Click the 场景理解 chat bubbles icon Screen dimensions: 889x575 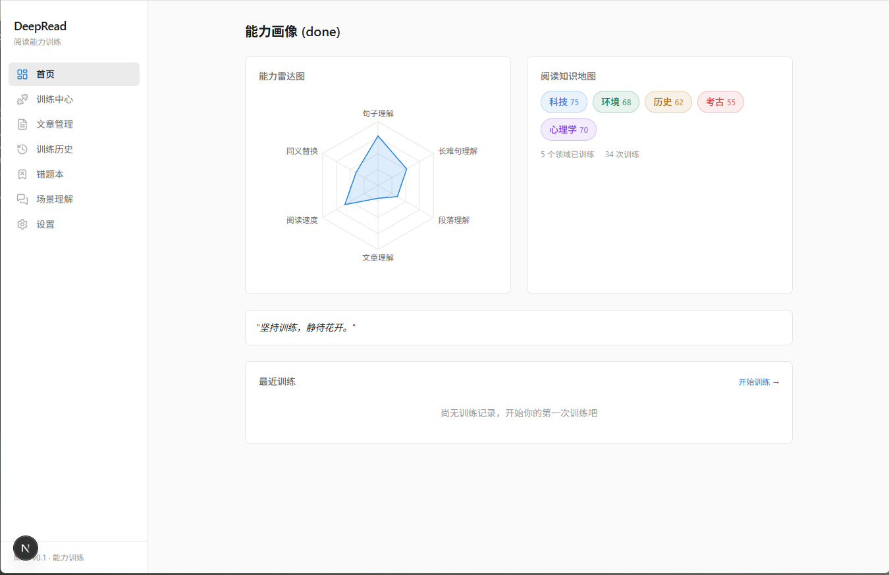[22, 199]
